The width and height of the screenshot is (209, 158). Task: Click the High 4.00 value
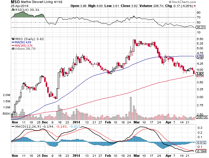pos(95,6)
